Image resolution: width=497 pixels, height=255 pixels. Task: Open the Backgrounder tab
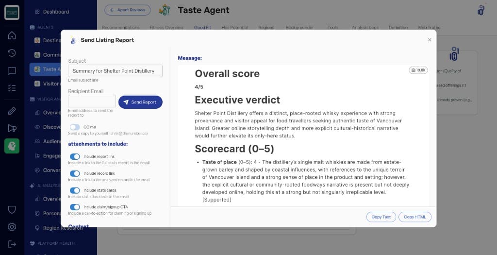coord(300,28)
